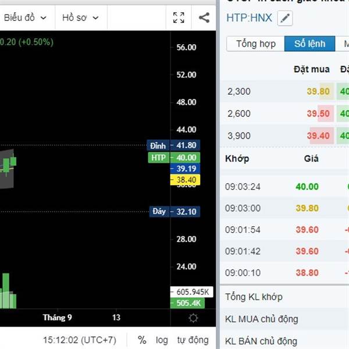349x349 pixels.
Task: Open fullscreen chart mode icon
Action: tap(179, 17)
